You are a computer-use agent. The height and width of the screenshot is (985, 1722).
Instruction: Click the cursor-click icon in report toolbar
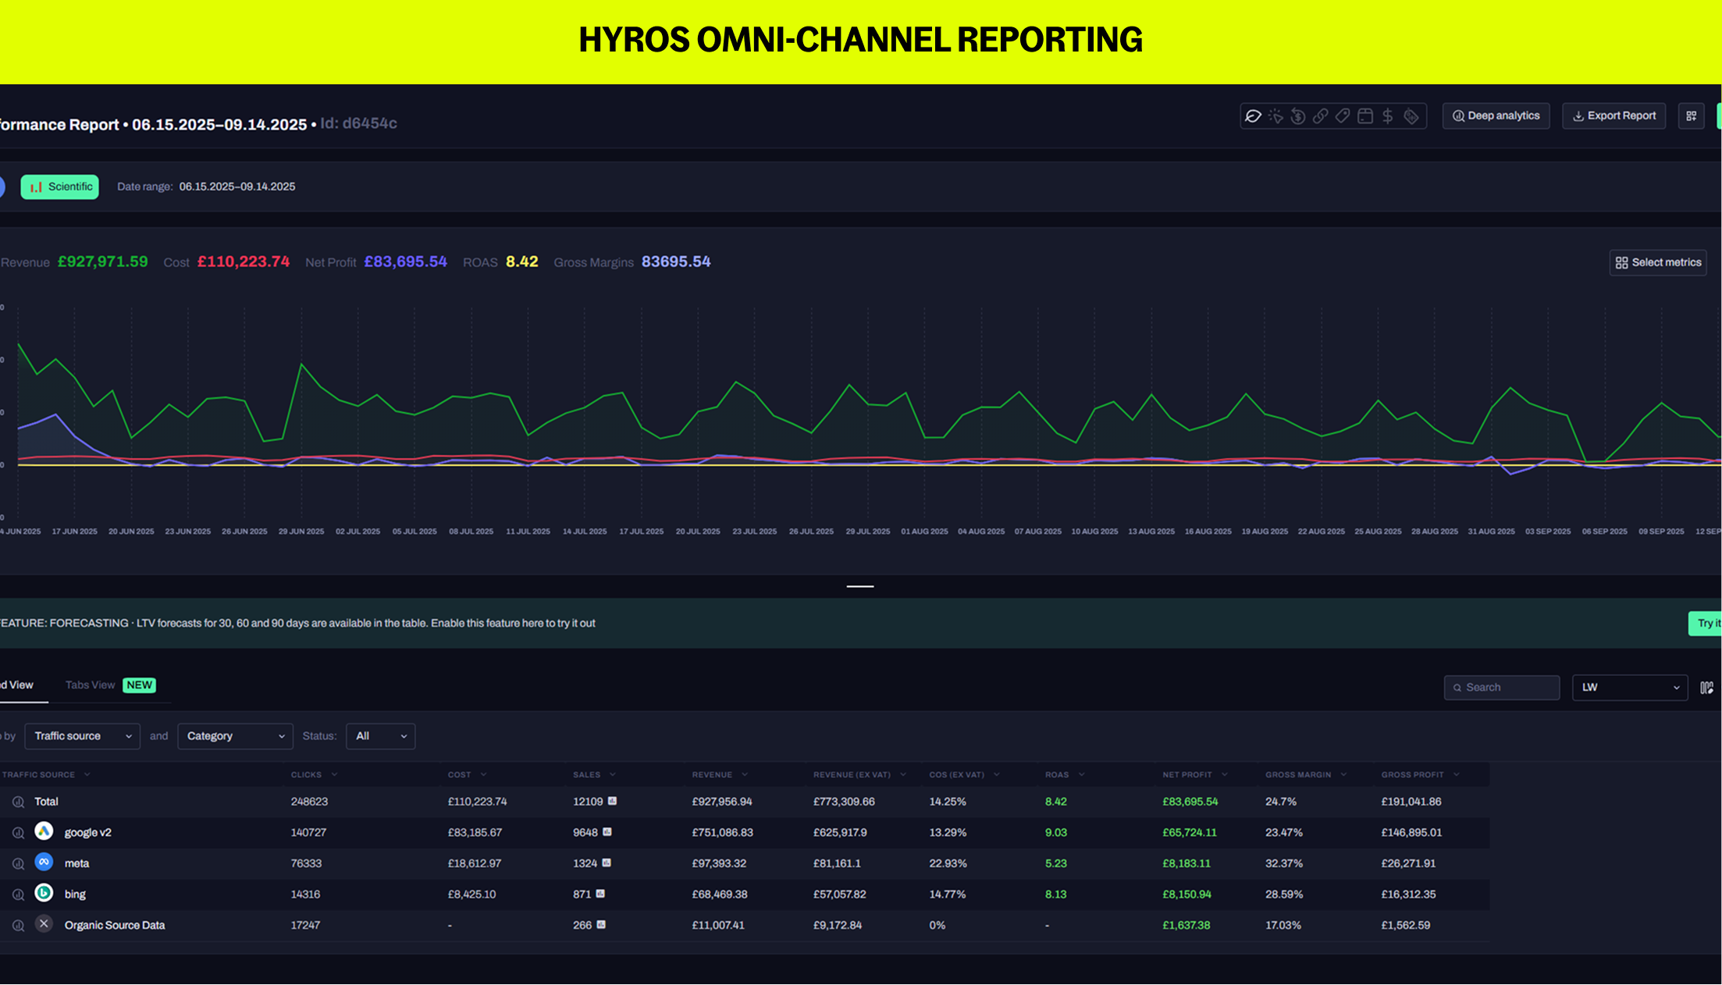(1275, 116)
